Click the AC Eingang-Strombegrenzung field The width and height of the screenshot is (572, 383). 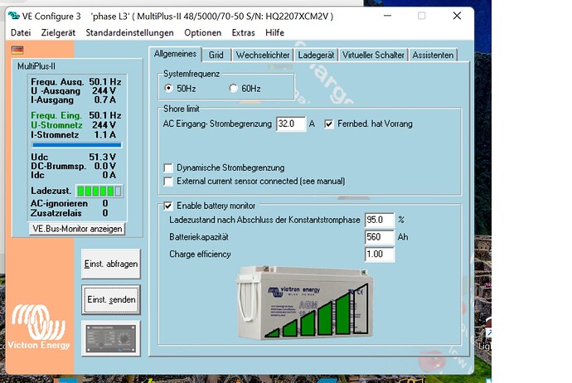point(291,124)
